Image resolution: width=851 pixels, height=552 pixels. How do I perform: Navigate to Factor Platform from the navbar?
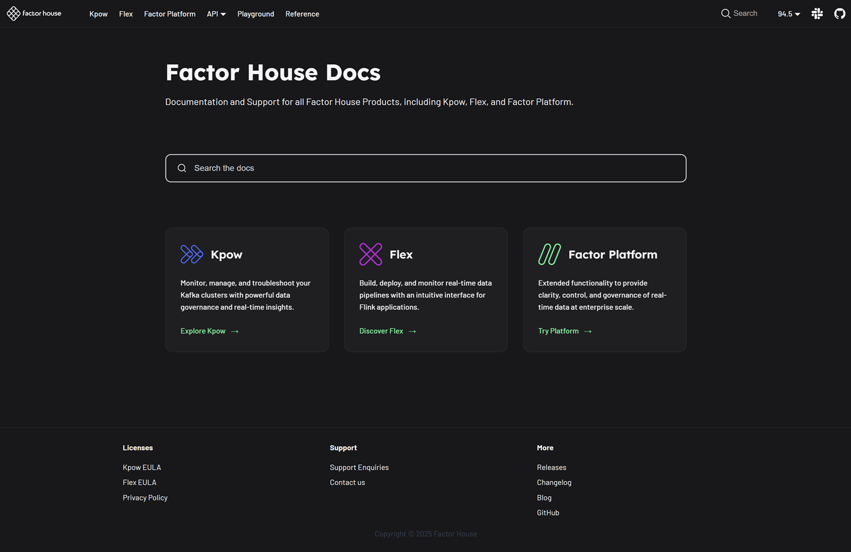[169, 14]
